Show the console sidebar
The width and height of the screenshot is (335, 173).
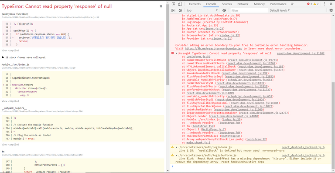[x=174, y=10]
